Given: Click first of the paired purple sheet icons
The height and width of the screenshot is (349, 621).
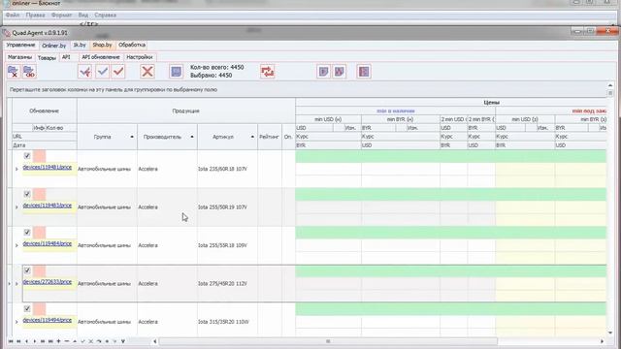Looking at the screenshot, I should tap(323, 72).
